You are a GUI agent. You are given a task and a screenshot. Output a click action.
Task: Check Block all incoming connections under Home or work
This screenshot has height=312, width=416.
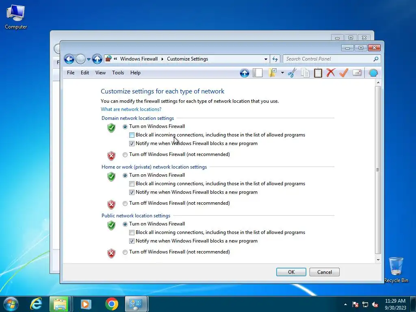point(132,184)
